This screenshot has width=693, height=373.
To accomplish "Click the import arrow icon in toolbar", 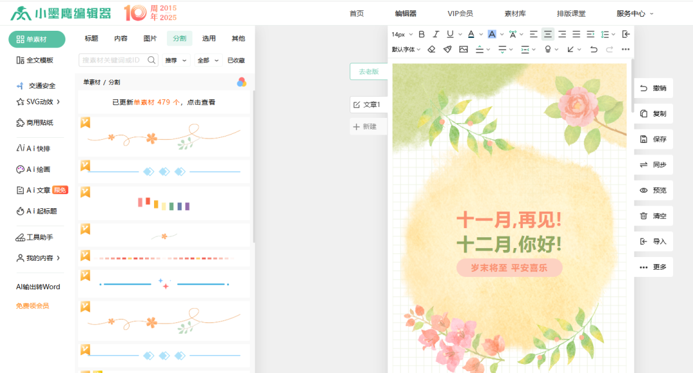I will coord(626,35).
